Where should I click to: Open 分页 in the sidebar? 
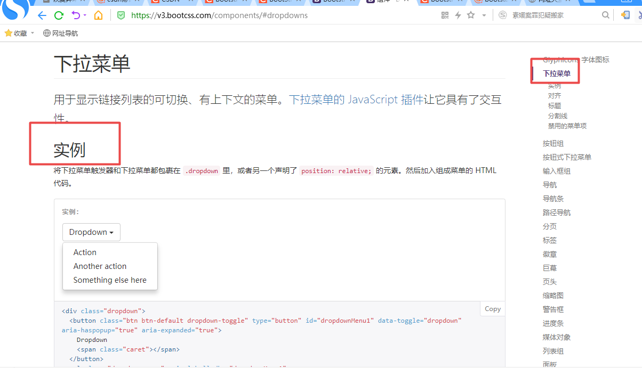click(x=550, y=226)
